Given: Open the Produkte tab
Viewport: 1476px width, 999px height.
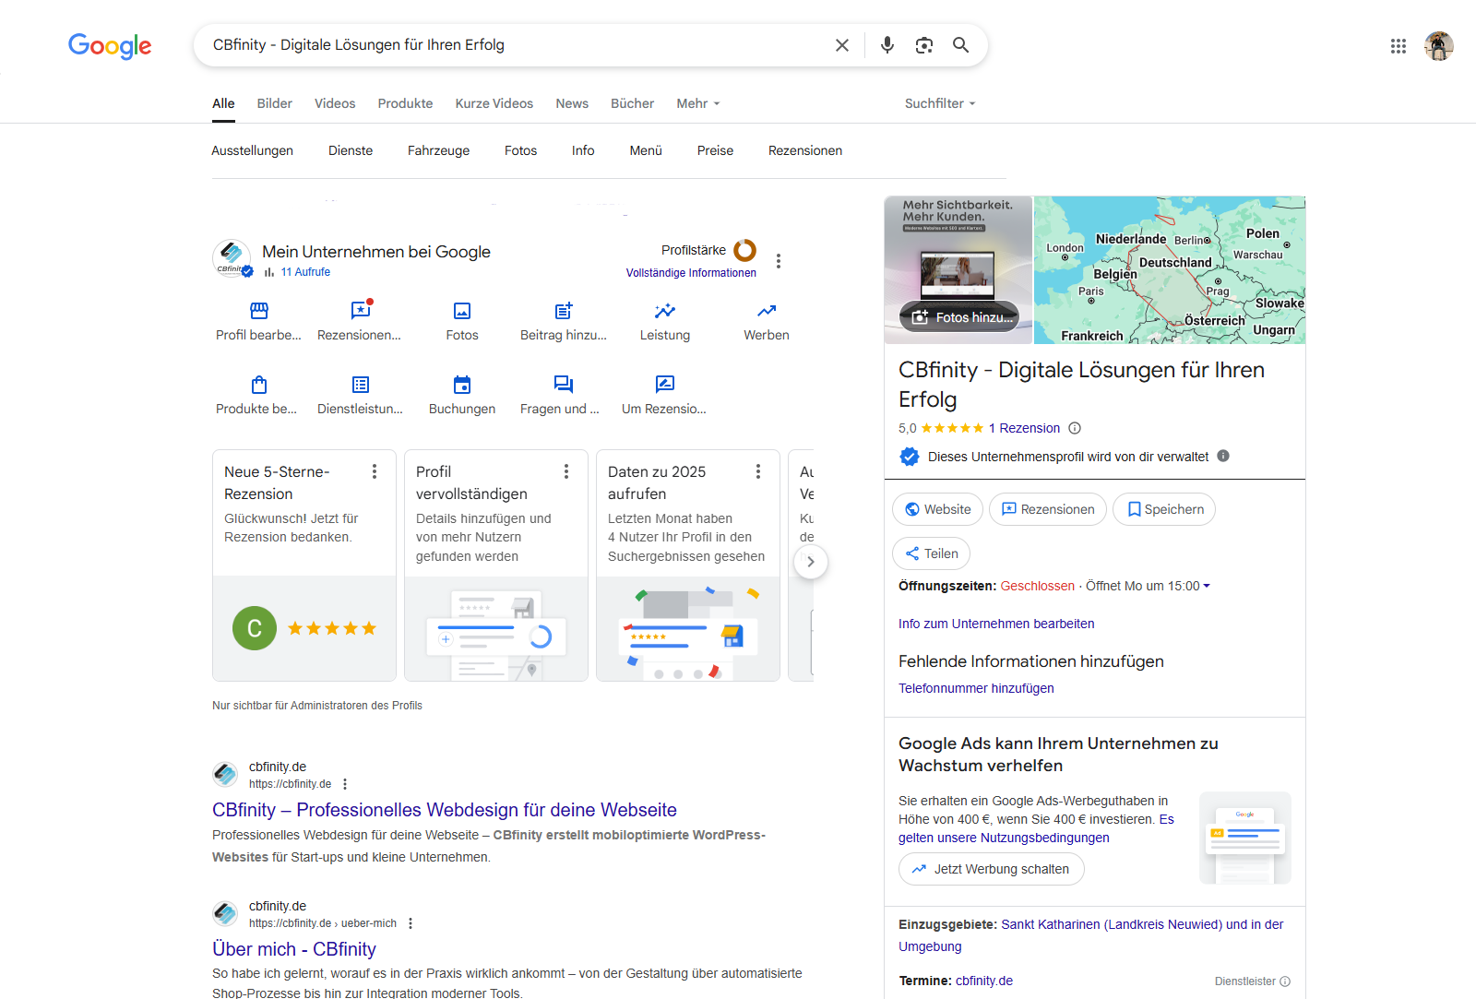Looking at the screenshot, I should 405,103.
